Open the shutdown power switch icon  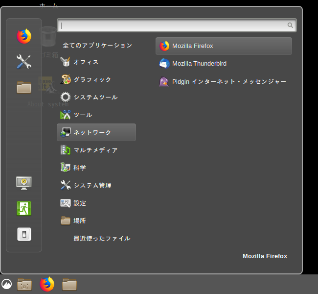[x=24, y=234]
